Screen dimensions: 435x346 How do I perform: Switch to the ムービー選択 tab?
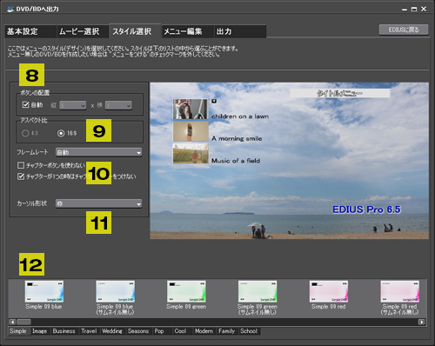[x=83, y=31]
